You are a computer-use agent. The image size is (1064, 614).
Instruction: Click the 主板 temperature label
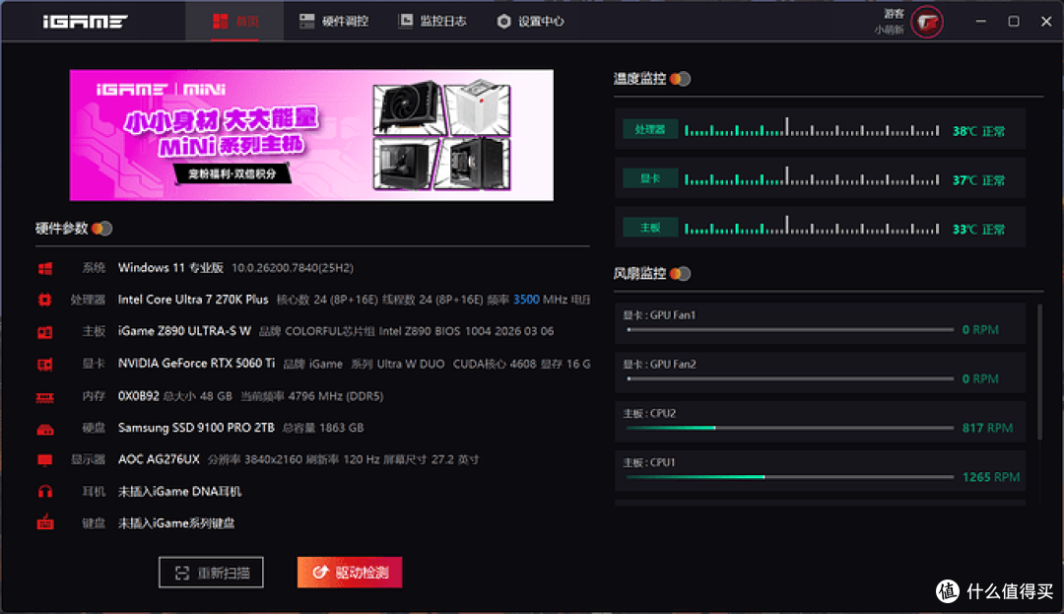pyautogui.click(x=650, y=228)
